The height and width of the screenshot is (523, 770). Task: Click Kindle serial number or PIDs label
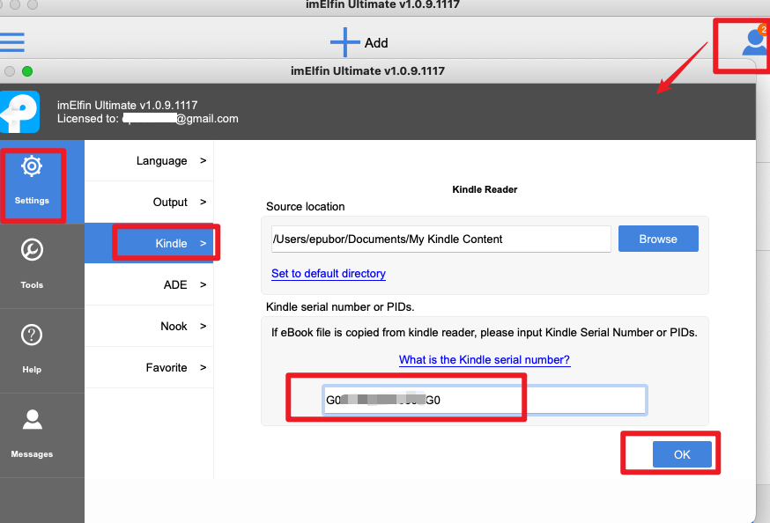(340, 307)
